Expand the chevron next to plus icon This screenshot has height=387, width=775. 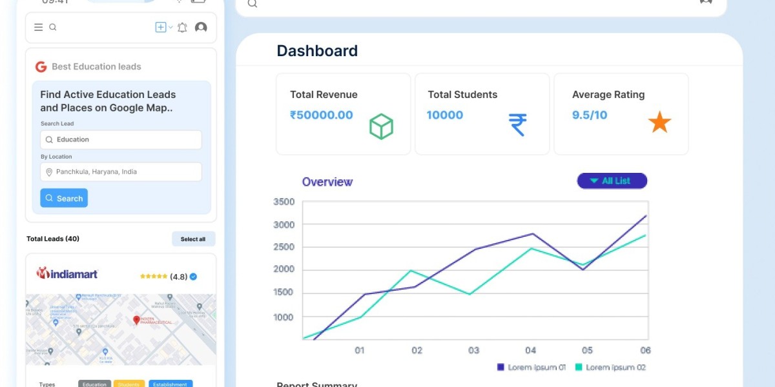[x=170, y=27]
